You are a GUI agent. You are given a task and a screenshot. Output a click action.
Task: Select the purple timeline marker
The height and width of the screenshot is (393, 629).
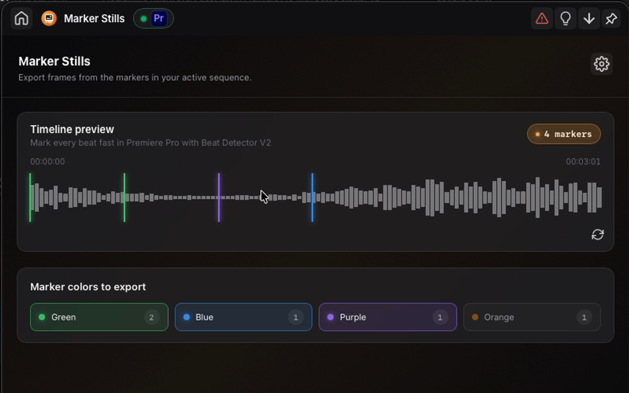(x=219, y=198)
